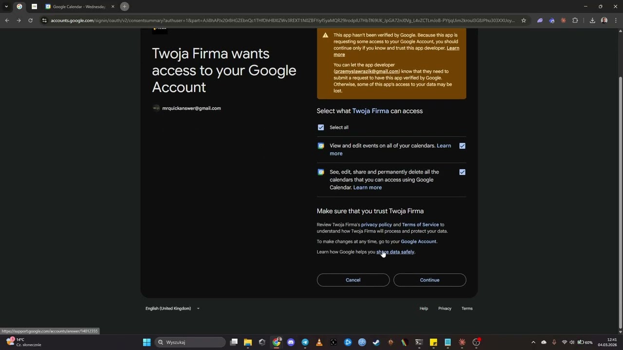Click the mrquickanswer@gmail.com account chip
Viewport: 623px width, 350px height.
187,108
